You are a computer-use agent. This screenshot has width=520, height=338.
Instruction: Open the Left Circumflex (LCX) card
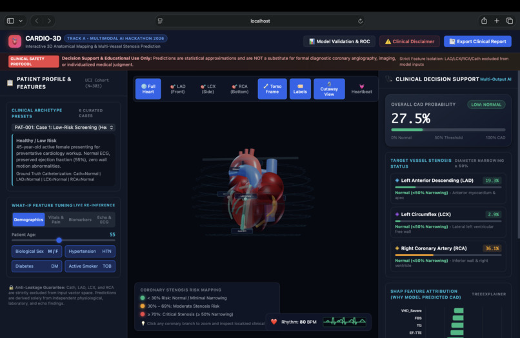[x=448, y=223]
